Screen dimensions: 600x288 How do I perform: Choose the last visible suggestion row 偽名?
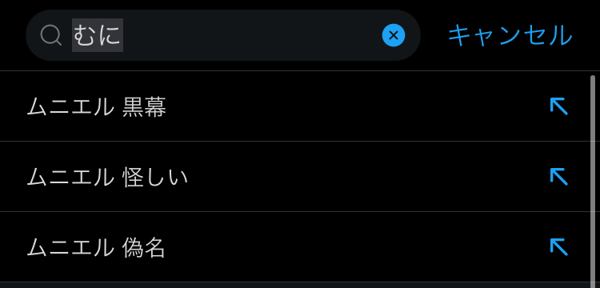(x=294, y=247)
